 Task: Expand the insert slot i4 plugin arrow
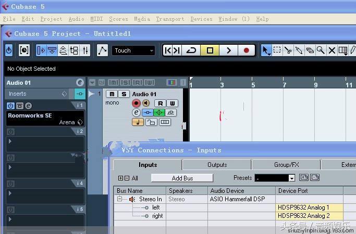tap(10, 193)
